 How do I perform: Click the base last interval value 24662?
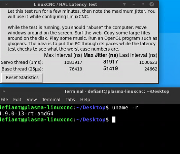[151, 69]
